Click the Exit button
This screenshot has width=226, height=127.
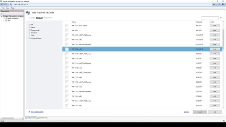click(x=215, y=112)
